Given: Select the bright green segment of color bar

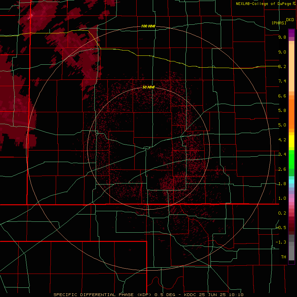Looking at the screenshot, I should (291, 159).
